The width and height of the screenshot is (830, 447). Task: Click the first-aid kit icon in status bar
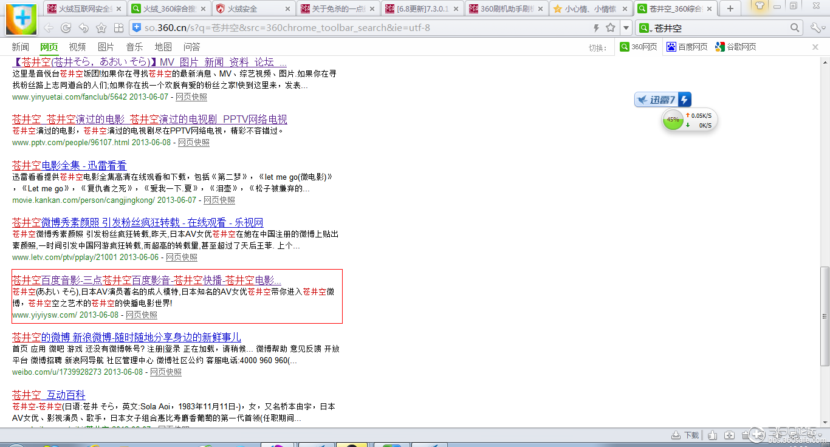click(x=730, y=435)
